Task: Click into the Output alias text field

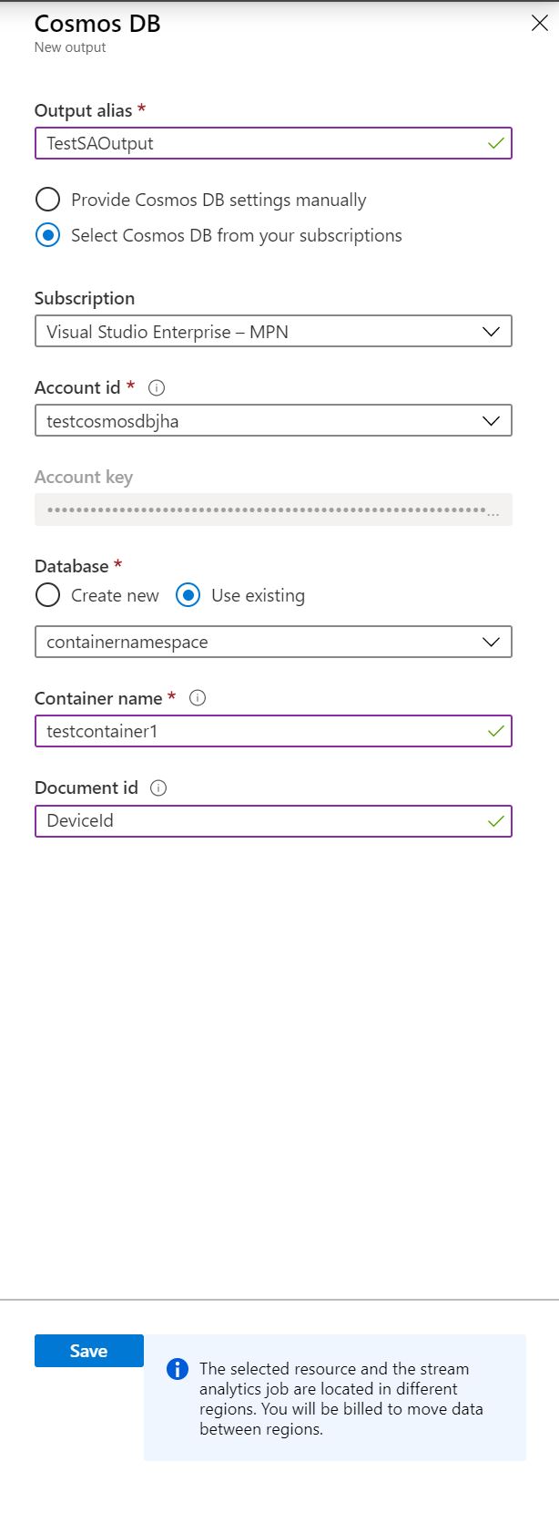Action: (255, 144)
